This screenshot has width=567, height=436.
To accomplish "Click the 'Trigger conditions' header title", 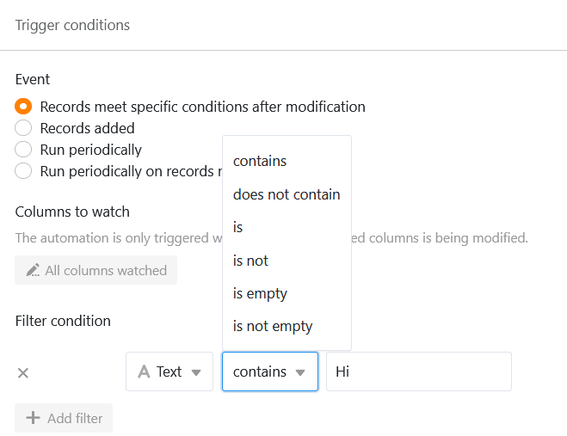I will (x=72, y=25).
